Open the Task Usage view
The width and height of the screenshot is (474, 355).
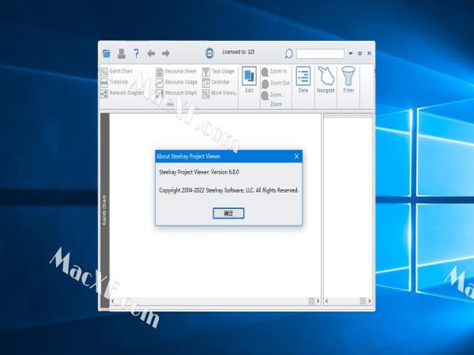coord(219,71)
